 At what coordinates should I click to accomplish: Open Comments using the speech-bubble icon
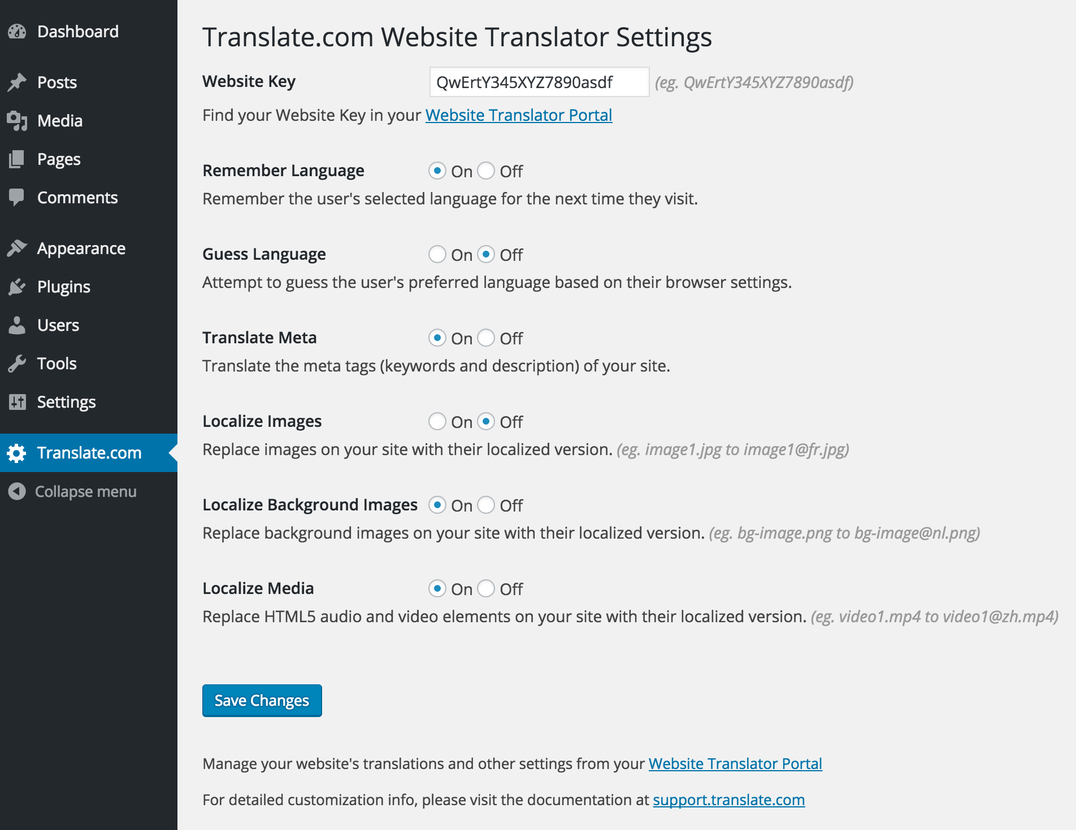(18, 197)
